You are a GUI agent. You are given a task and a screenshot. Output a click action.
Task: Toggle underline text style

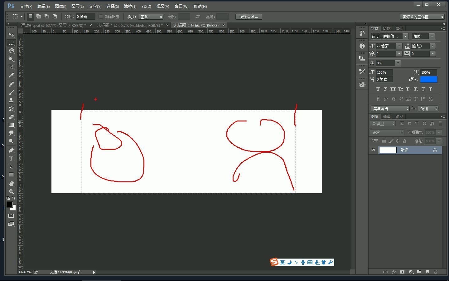[423, 89]
